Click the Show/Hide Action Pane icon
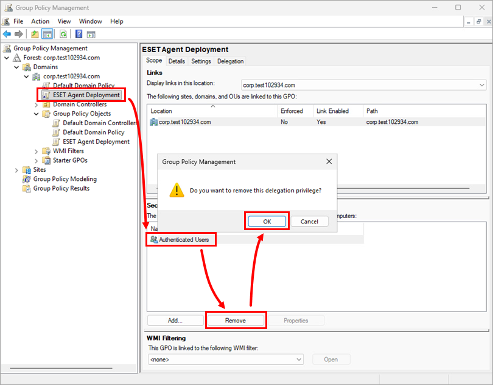Image resolution: width=493 pixels, height=385 pixels. [91, 34]
